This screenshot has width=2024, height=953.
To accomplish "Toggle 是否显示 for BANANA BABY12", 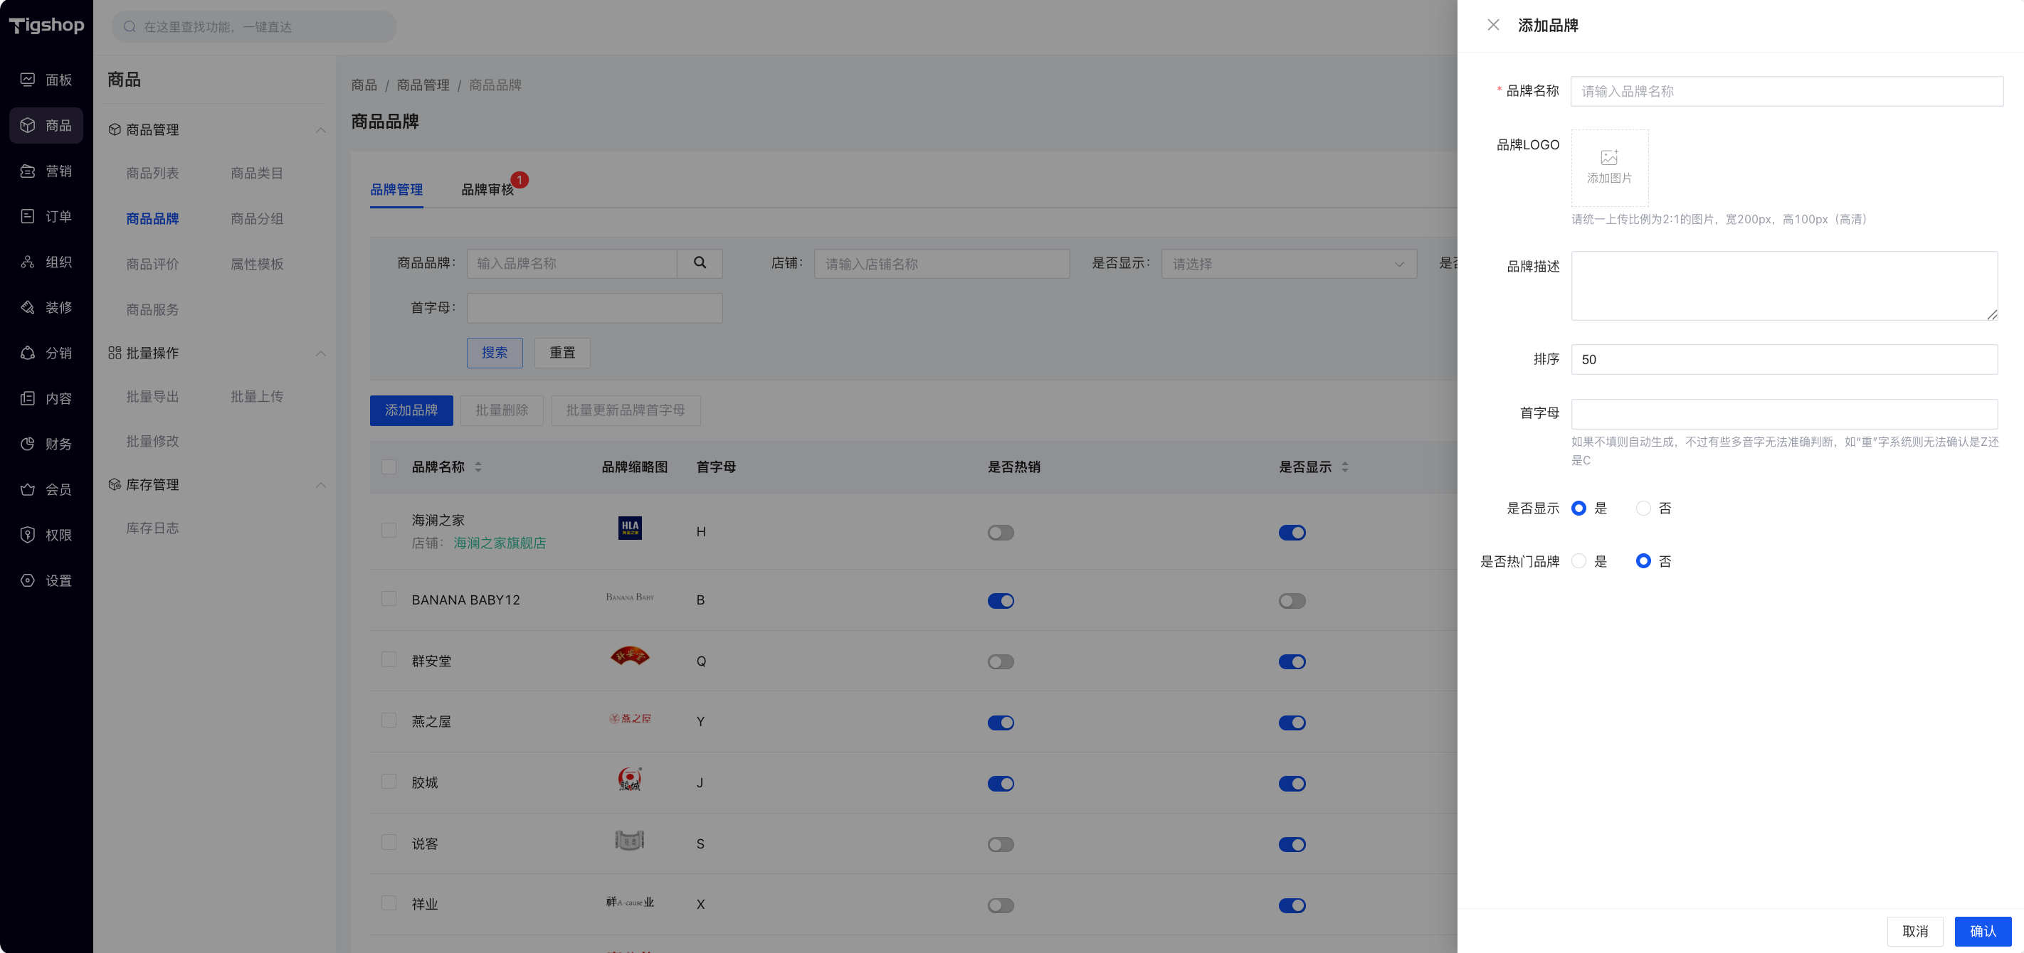I will 1292,600.
